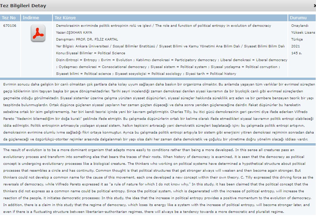Close the Tez Bilgileri Detay dialog
The image size is (316, 217).
(315, 5)
